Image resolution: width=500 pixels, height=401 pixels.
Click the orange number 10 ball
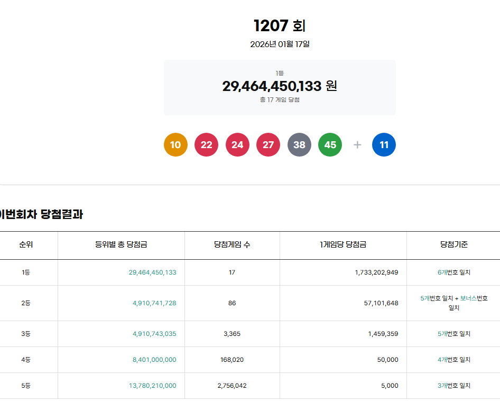click(175, 145)
